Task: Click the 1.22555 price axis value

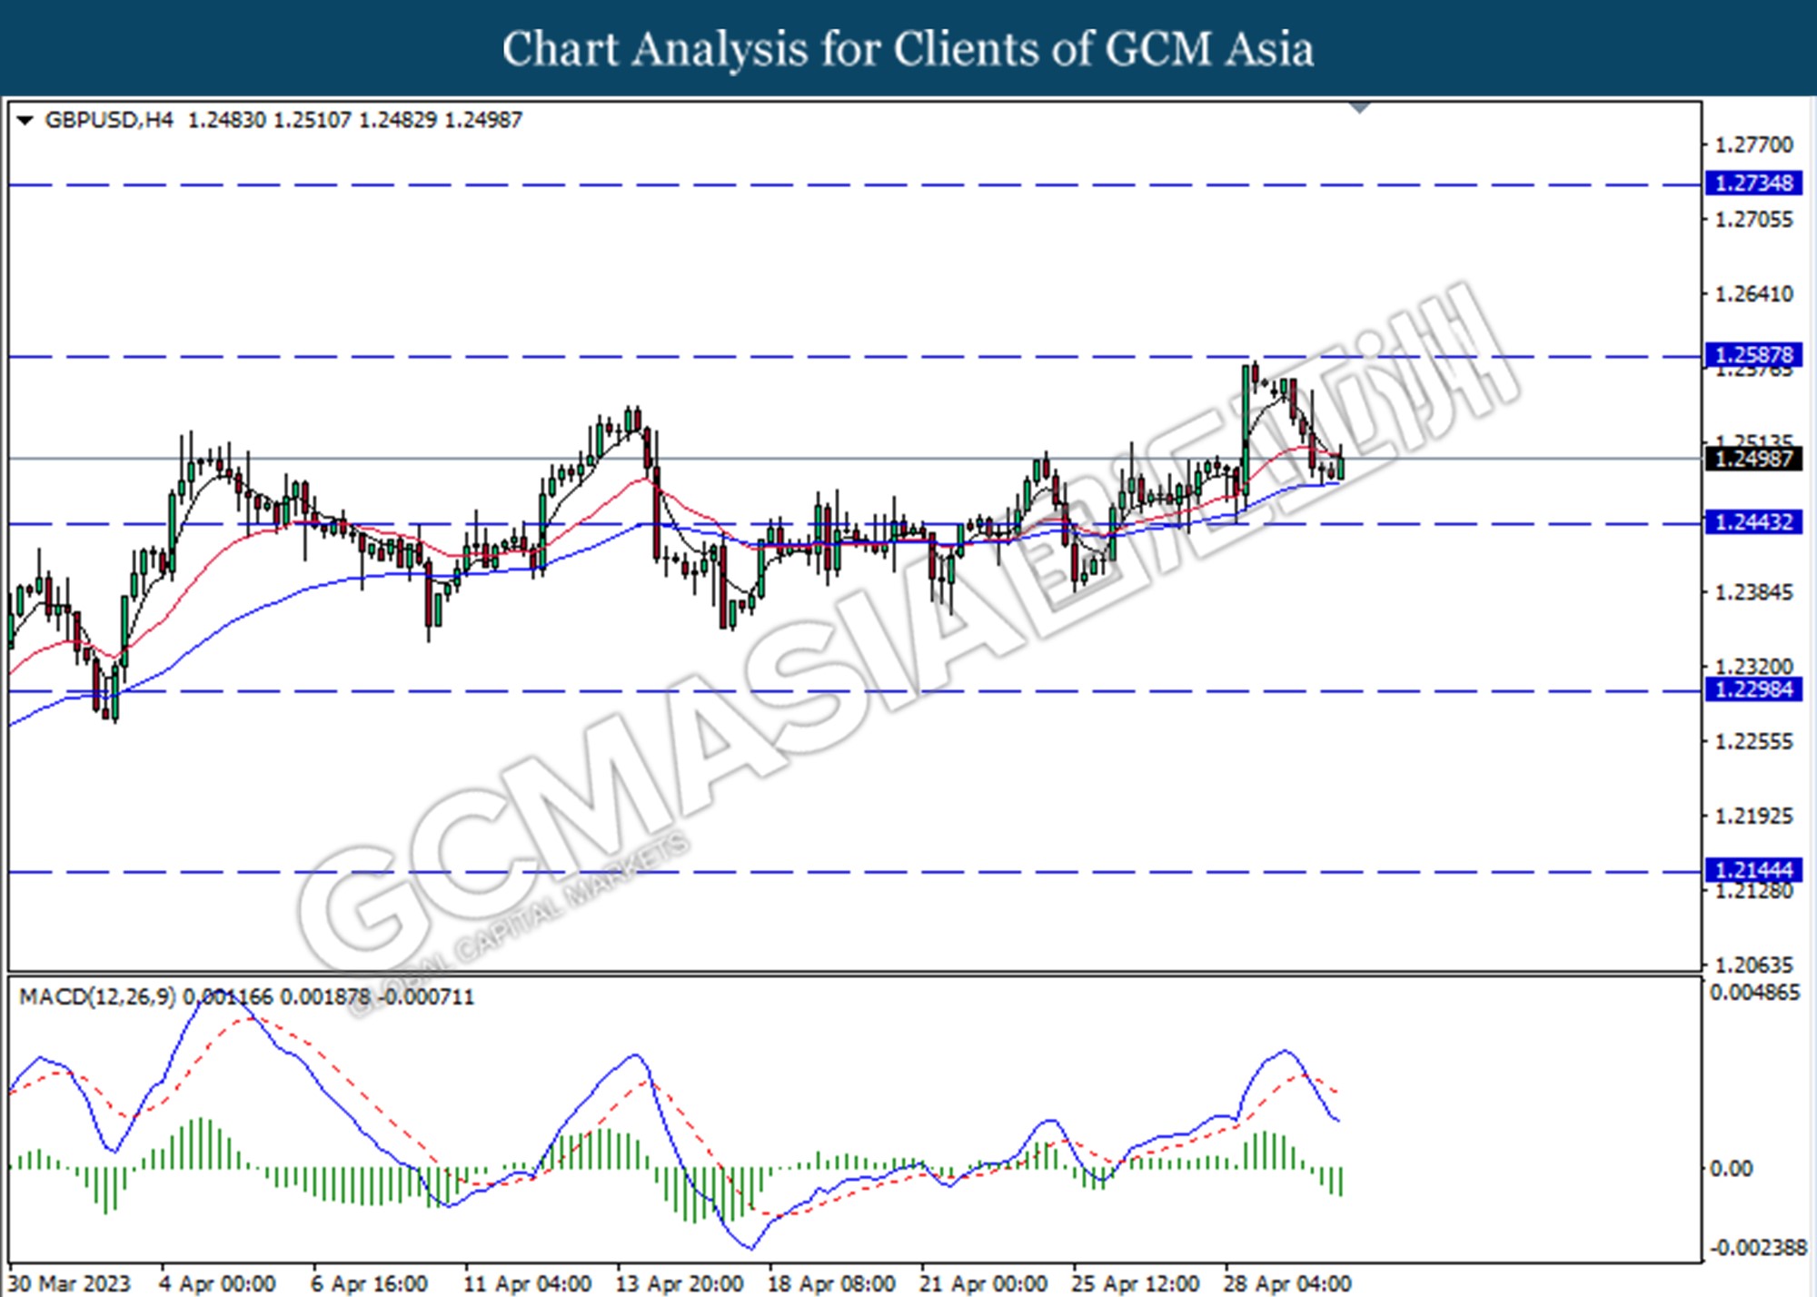Action: pos(1753,741)
